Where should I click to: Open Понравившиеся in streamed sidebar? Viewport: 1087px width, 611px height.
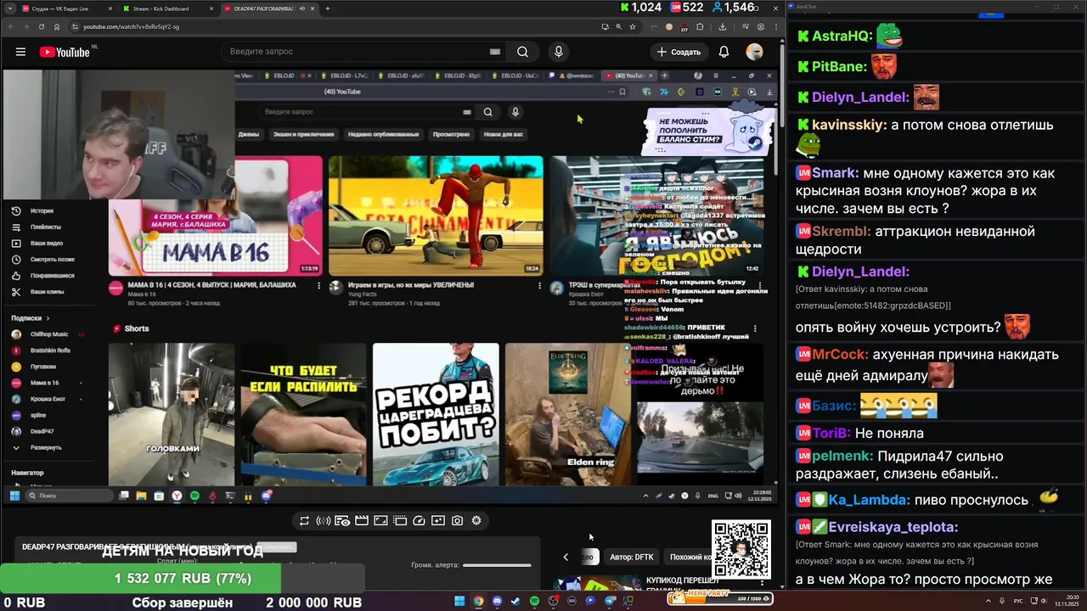point(52,276)
